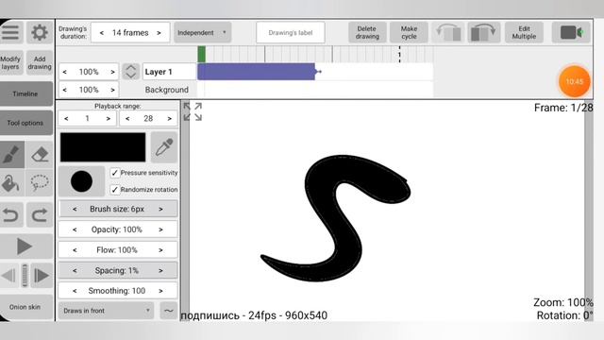Viewport: 604px width, 340px height.
Task: Open the round brush shape preview
Action: [82, 181]
